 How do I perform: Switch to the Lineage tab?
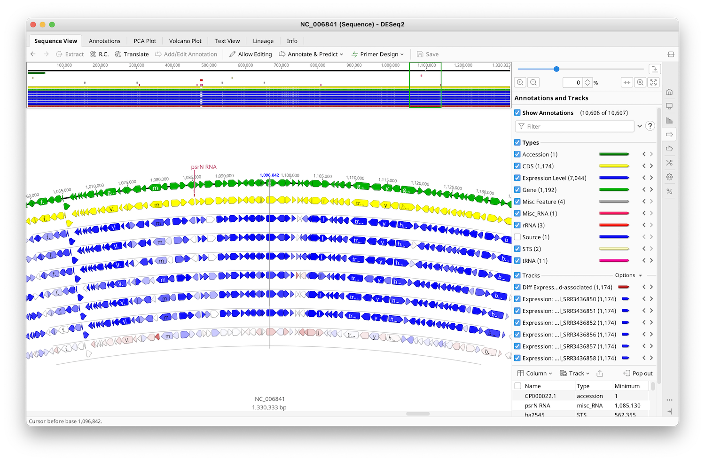[x=263, y=41]
